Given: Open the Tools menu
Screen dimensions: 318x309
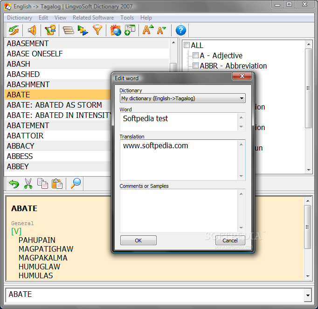Looking at the screenshot, I should [x=127, y=18].
